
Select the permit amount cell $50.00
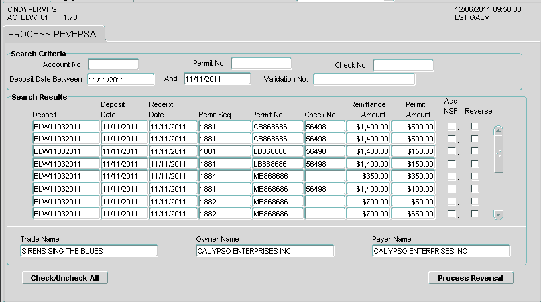[413, 202]
